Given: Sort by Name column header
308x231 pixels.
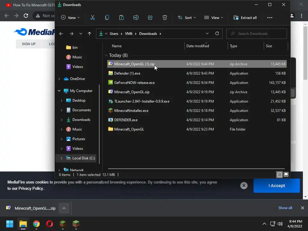Looking at the screenshot, I should 117,46.
